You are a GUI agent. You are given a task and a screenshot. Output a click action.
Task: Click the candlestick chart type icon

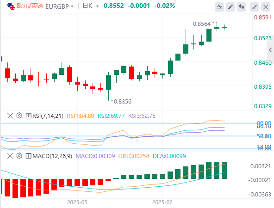[242, 7]
